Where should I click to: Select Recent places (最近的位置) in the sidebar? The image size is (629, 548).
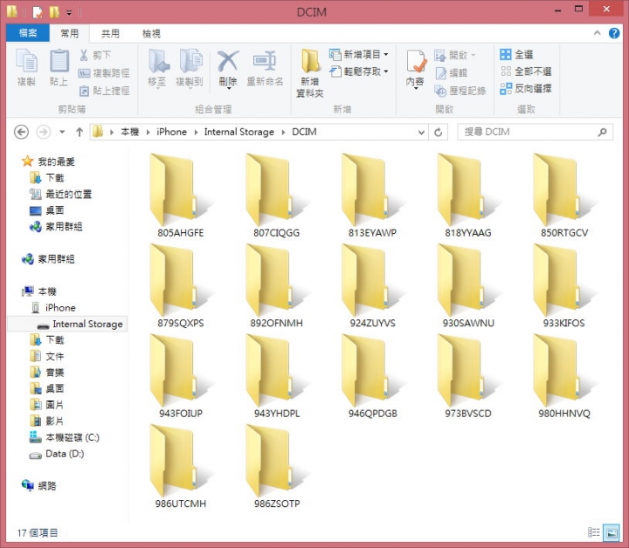tap(60, 195)
